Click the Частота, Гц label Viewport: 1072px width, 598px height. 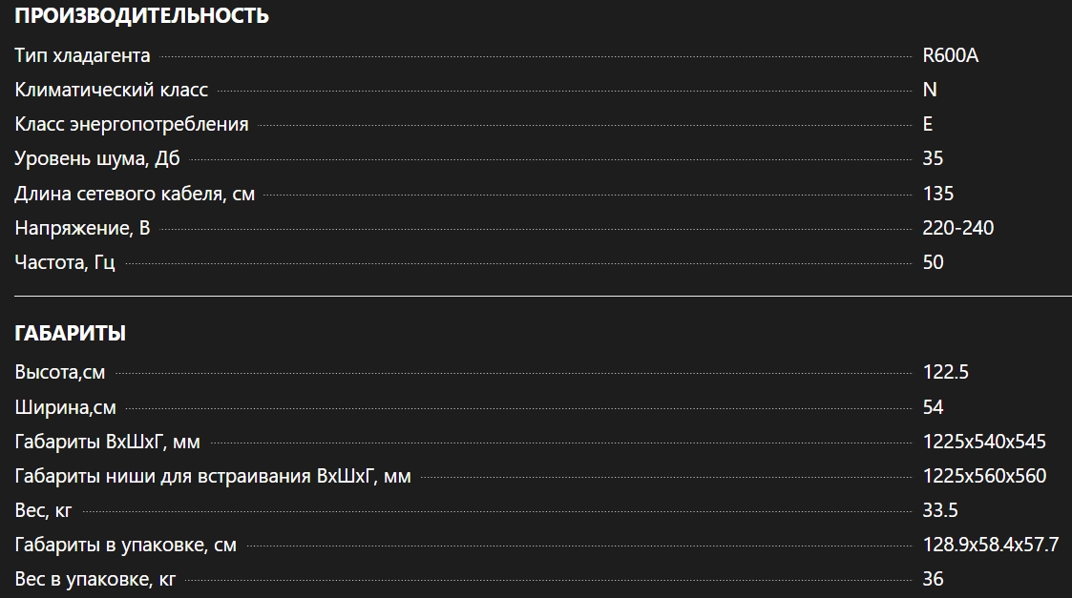tap(65, 262)
